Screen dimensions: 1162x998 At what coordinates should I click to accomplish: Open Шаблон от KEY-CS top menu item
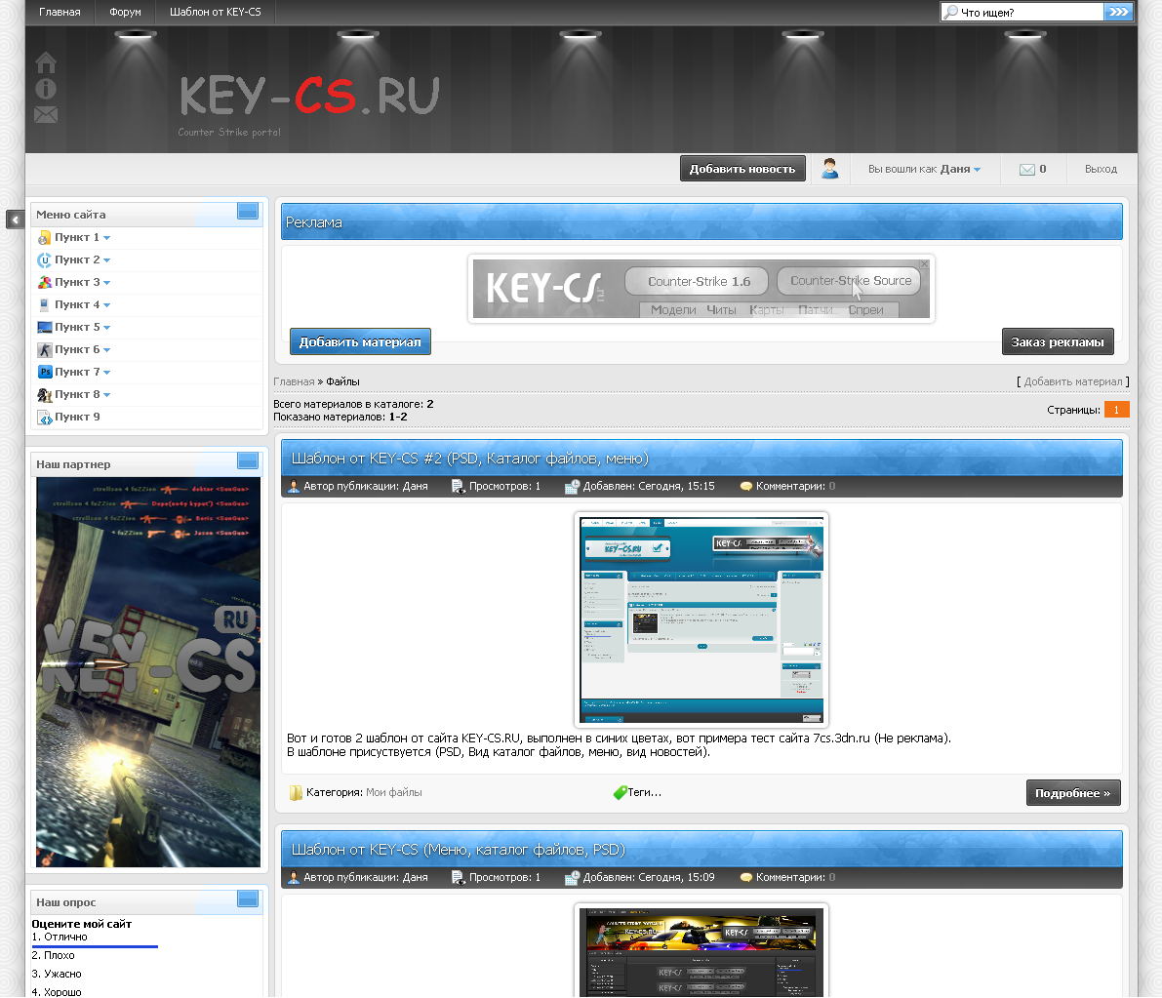point(215,13)
